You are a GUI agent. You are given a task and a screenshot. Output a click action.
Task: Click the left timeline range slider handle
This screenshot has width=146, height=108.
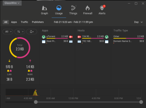[36, 102]
